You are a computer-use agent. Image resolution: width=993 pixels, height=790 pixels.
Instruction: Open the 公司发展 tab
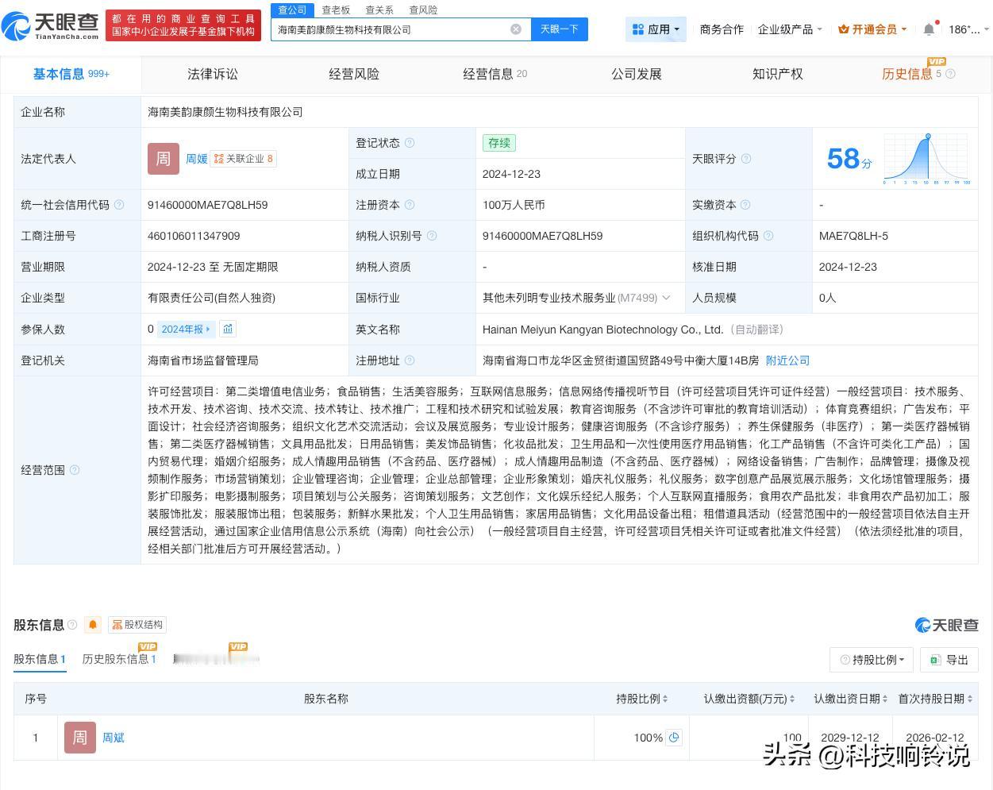pos(637,74)
